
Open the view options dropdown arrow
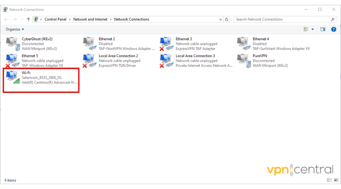[313, 29]
